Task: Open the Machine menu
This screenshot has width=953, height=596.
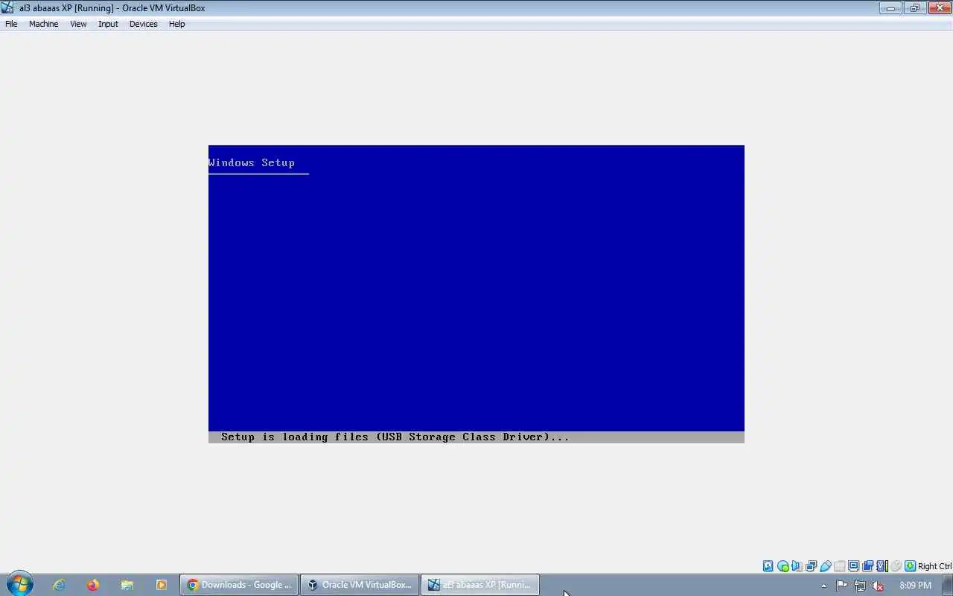Action: tap(43, 24)
